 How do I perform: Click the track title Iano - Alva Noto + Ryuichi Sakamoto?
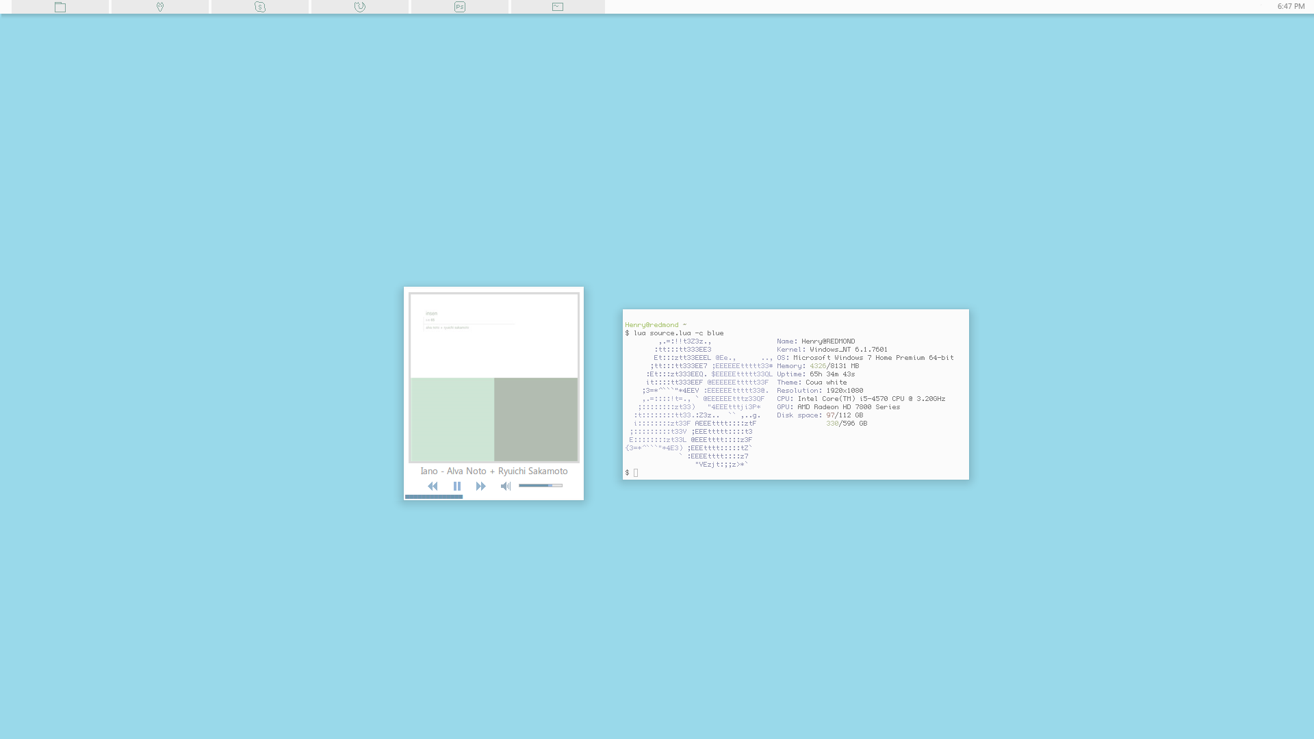[x=494, y=471]
